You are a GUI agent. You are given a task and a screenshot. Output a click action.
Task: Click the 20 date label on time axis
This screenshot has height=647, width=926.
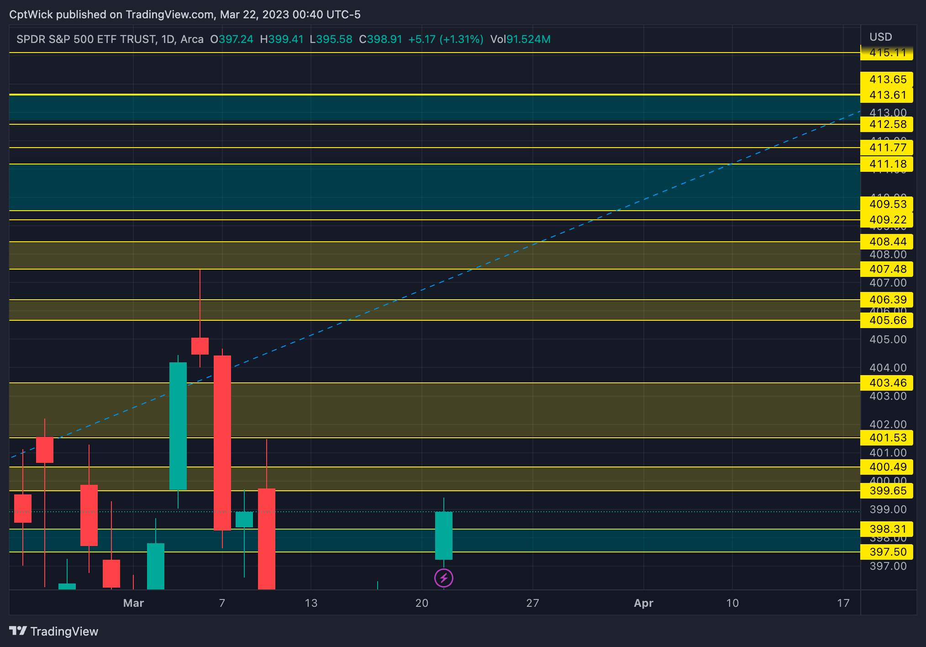422,603
